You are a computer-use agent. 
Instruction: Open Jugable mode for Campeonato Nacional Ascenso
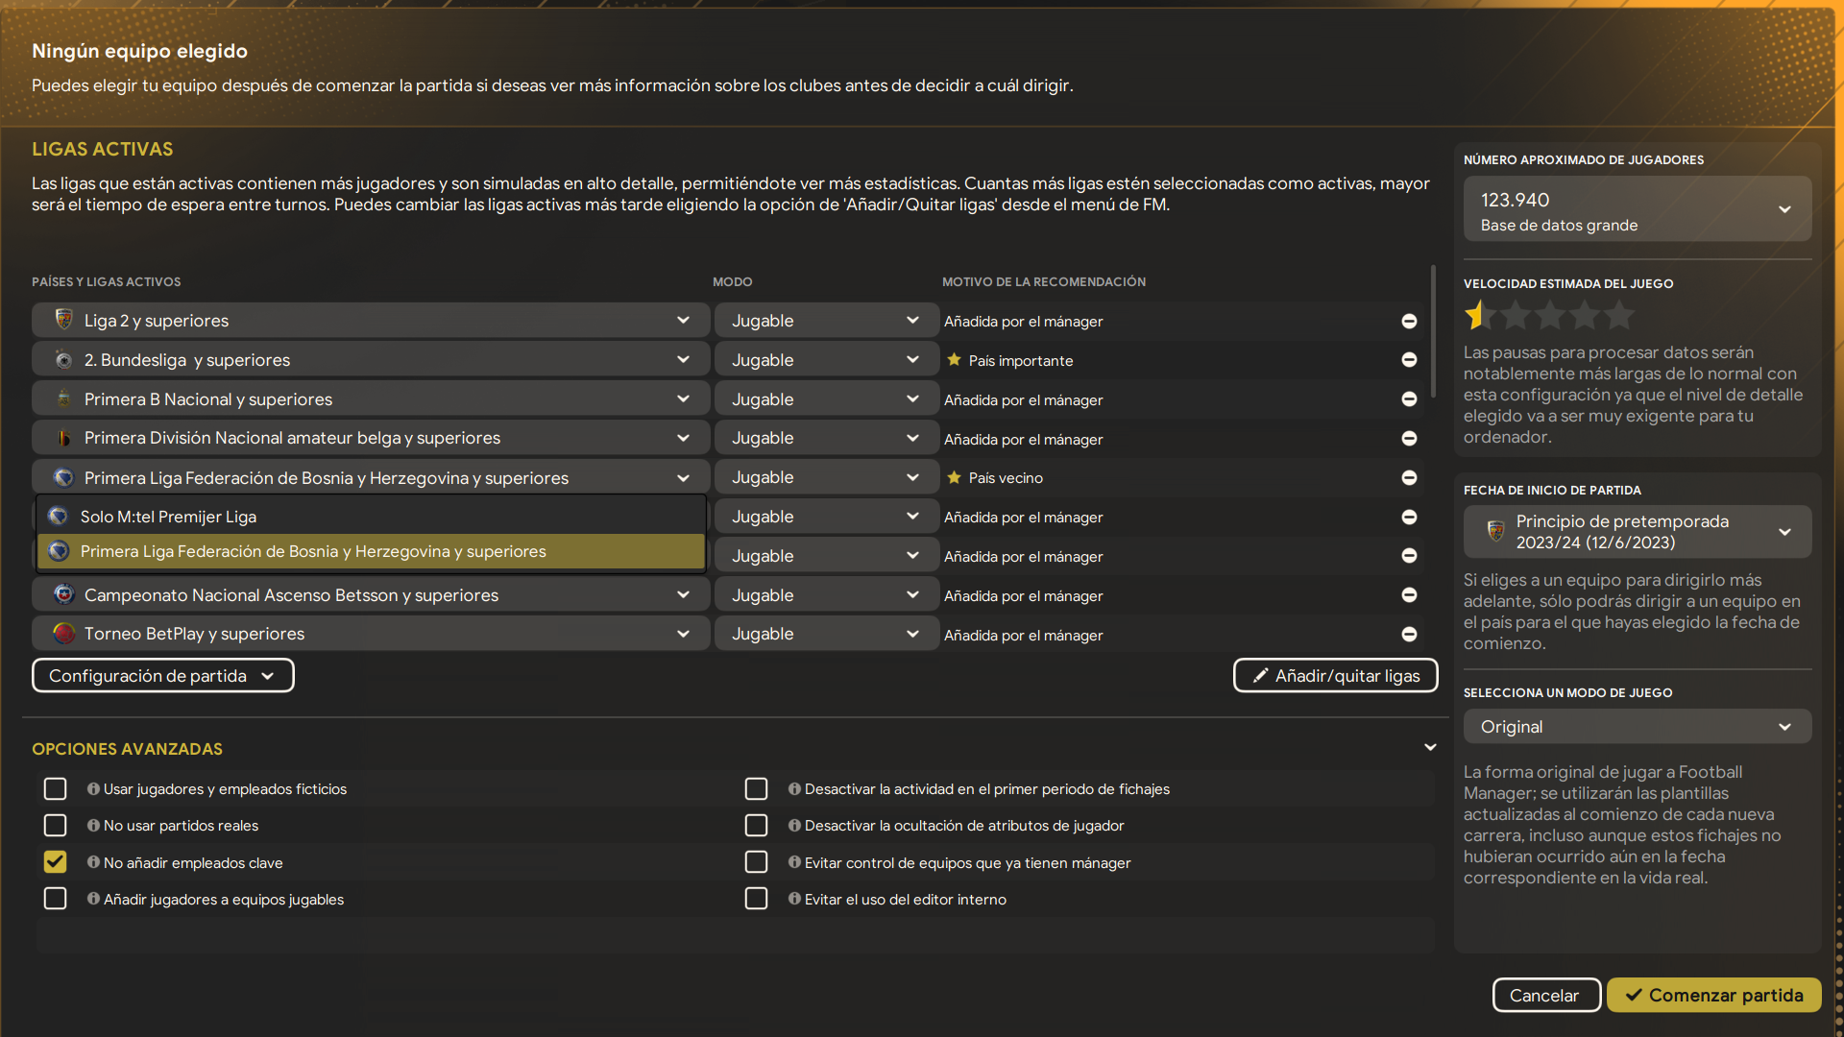(x=826, y=595)
